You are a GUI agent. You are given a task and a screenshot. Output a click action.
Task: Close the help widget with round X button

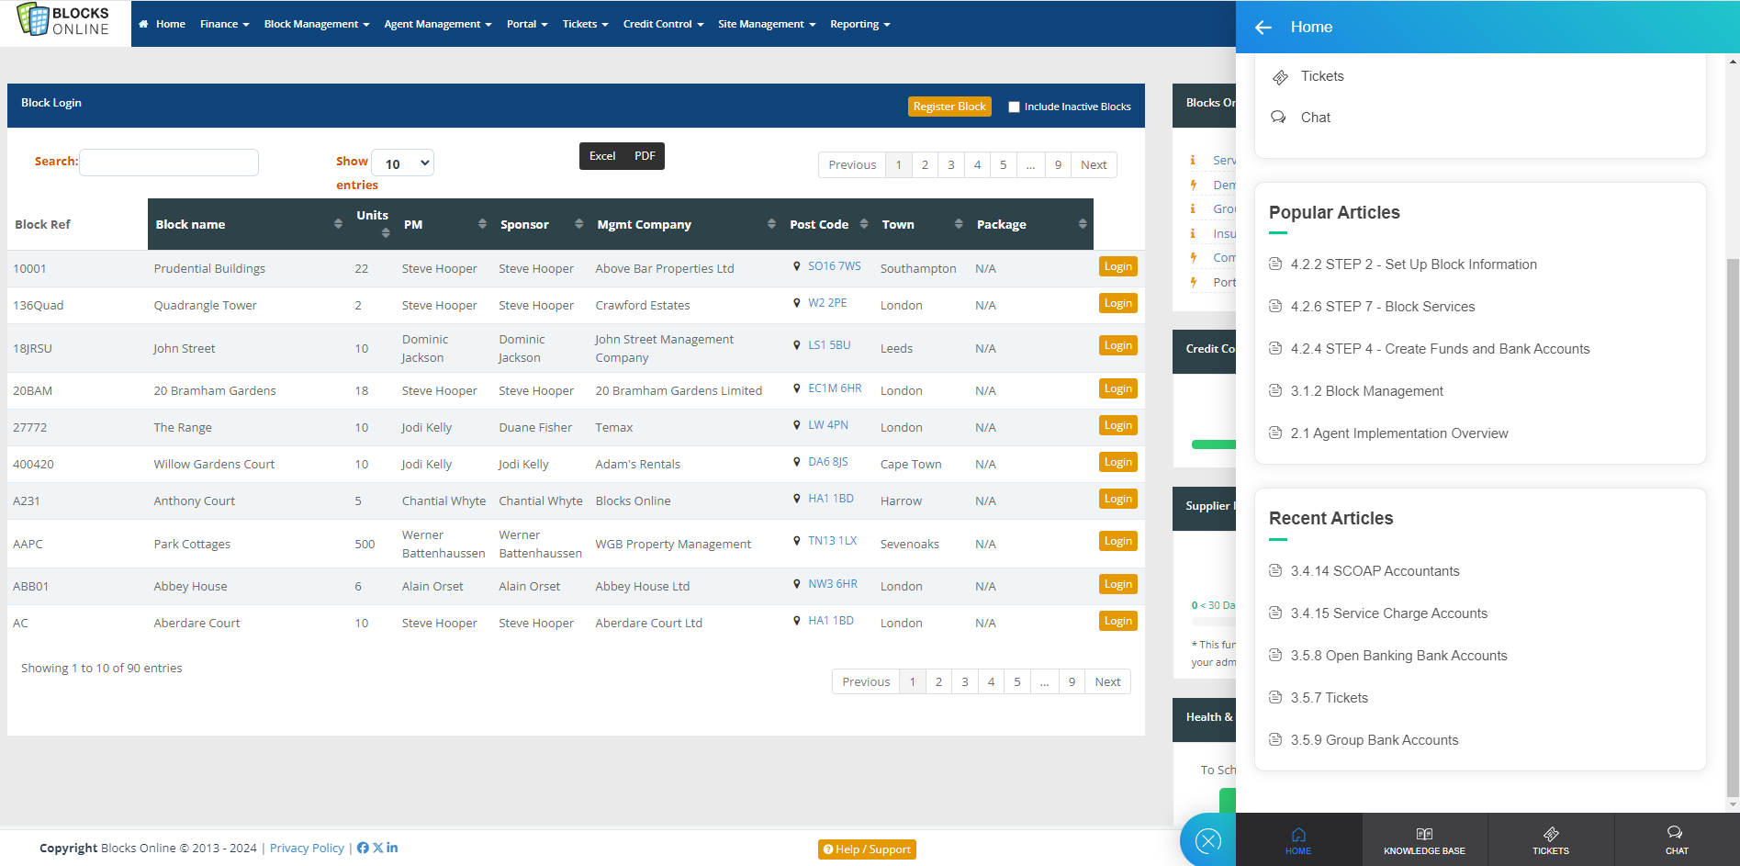pos(1208,840)
